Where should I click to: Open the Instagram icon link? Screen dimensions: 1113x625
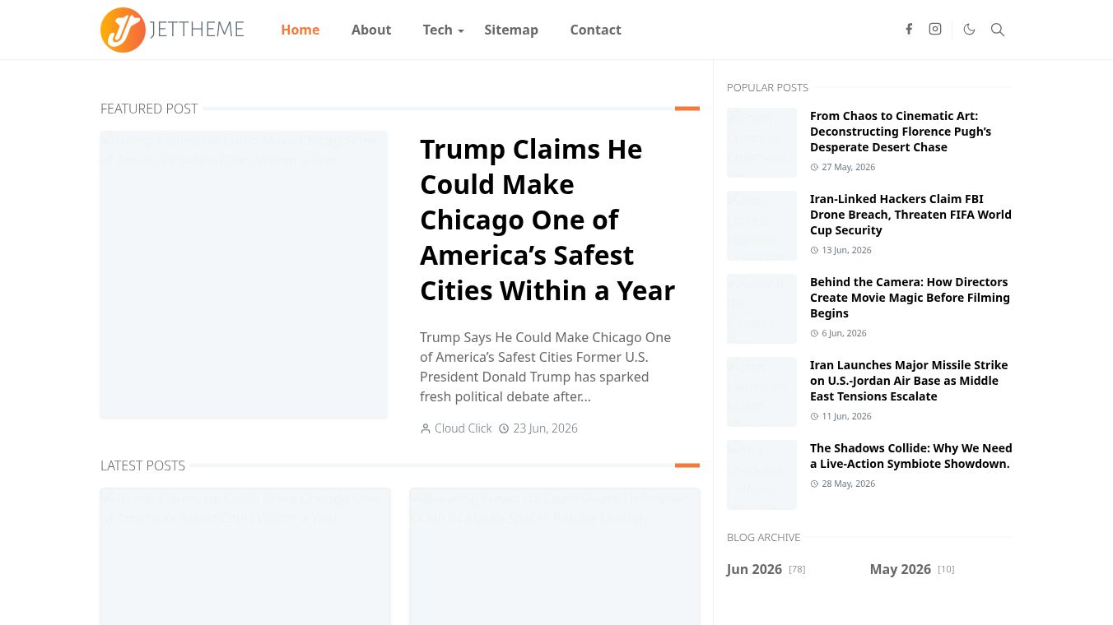tap(935, 30)
